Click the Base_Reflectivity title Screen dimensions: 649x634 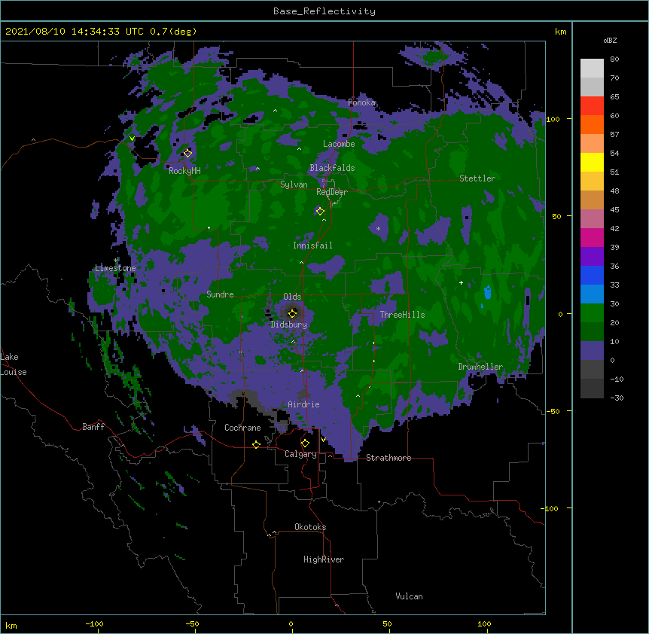[324, 11]
